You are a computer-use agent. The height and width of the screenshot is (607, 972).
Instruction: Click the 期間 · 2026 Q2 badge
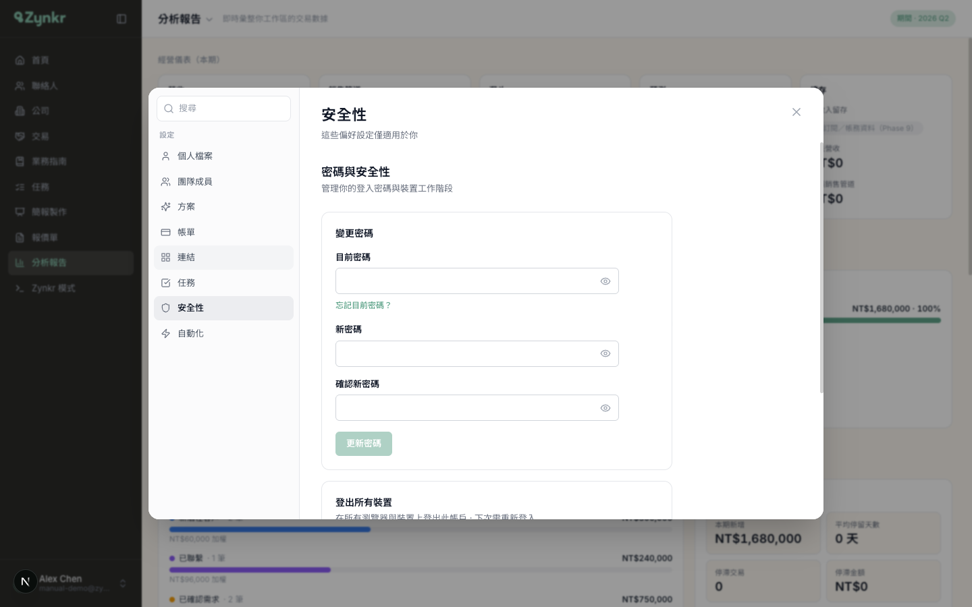coord(923,18)
